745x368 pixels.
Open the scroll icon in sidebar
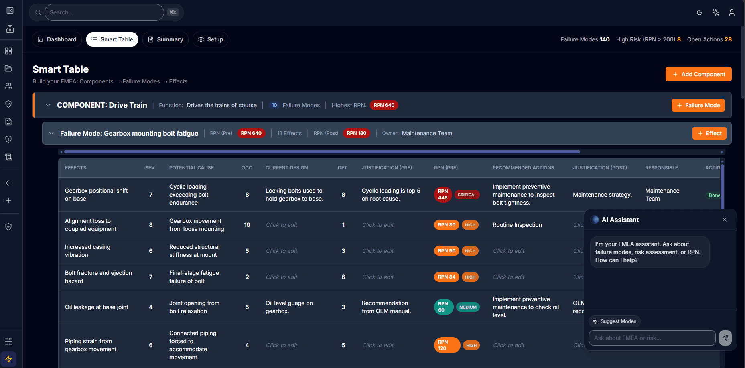[x=8, y=157]
